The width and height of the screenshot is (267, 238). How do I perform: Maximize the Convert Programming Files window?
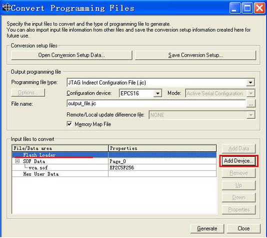[247, 8]
